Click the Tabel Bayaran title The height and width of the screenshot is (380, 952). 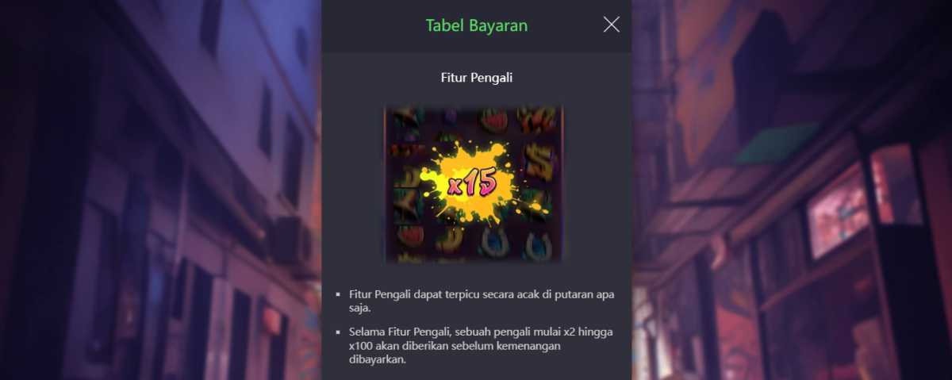(x=477, y=25)
